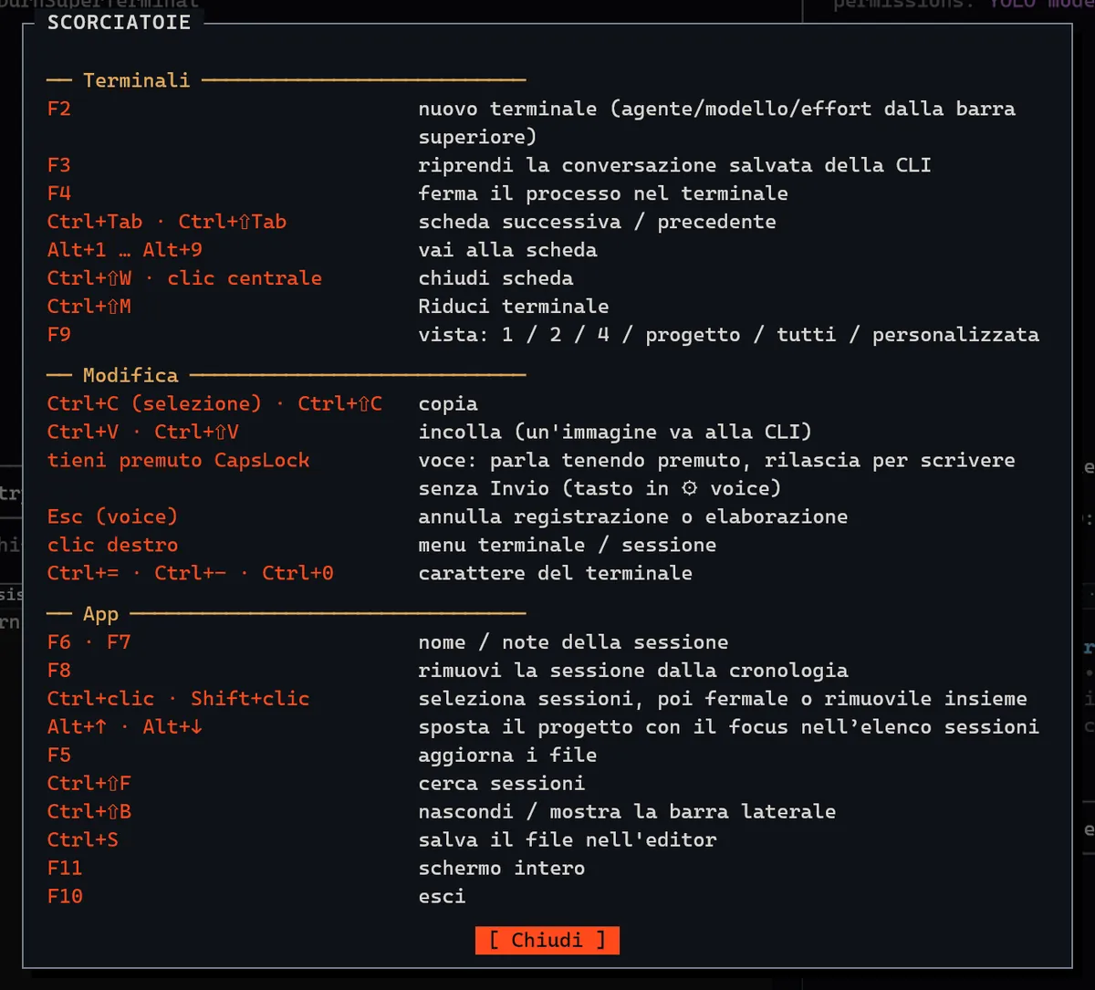Viewport: 1095px width, 990px height.
Task: Click the "SCORCIATOIE" dialog title
Action: click(x=120, y=23)
